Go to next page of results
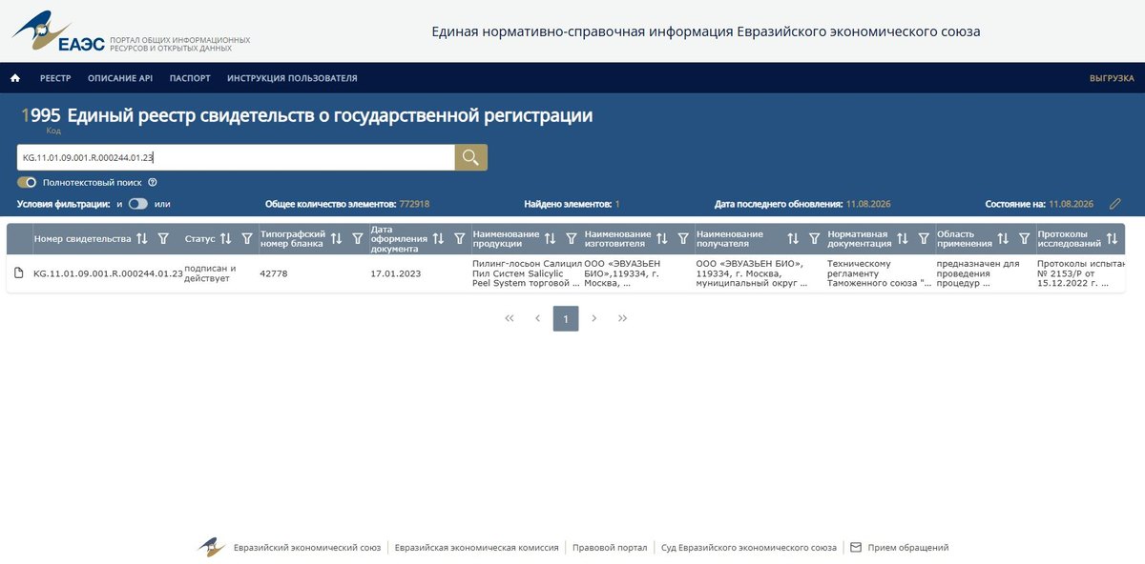 point(594,318)
